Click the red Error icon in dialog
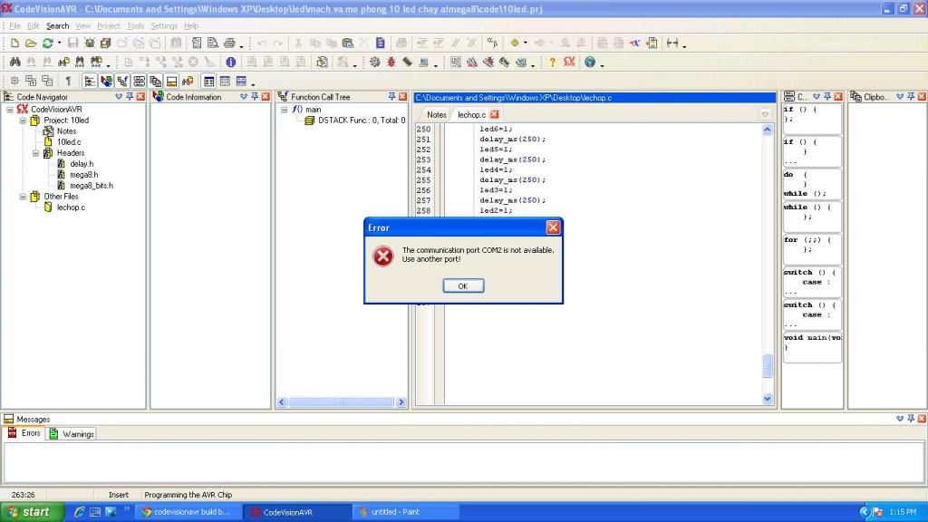 click(383, 256)
